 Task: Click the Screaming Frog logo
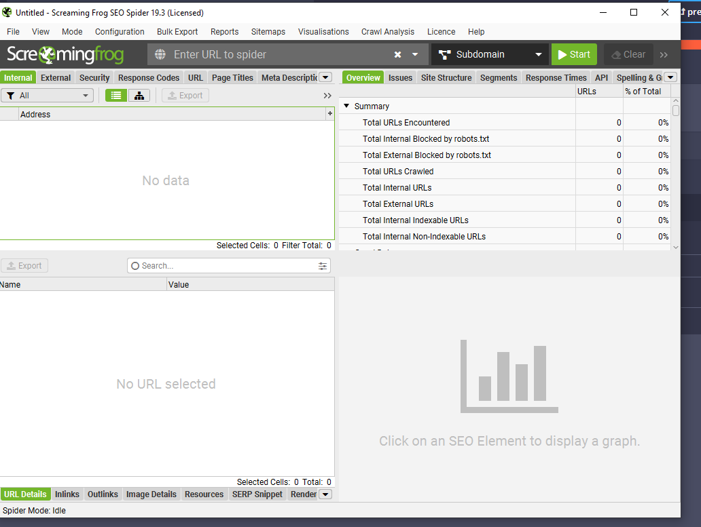point(65,54)
